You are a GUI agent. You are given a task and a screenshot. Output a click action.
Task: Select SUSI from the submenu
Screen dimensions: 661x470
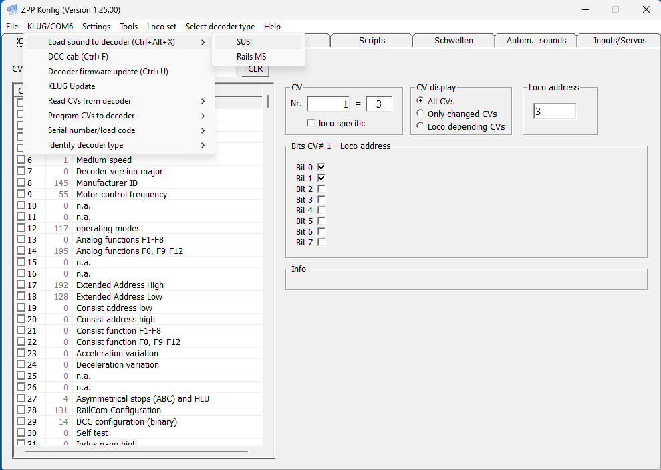[x=245, y=42]
